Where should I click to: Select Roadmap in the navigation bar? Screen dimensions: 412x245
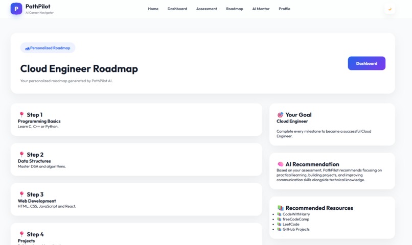235,9
